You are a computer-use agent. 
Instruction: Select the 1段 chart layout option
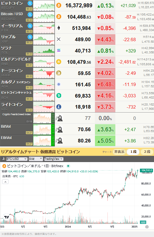point(133,152)
